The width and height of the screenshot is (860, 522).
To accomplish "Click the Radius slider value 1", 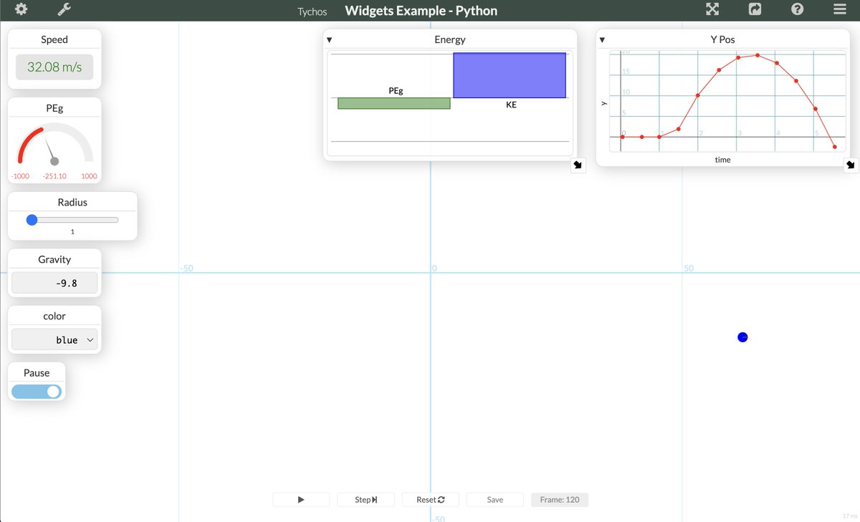I will point(72,232).
